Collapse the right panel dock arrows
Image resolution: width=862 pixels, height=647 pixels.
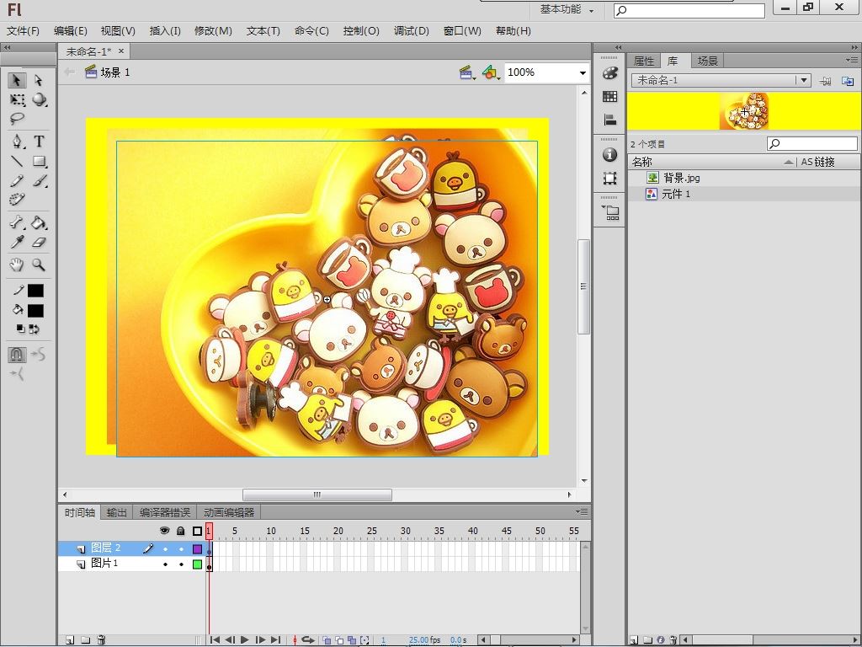pyautogui.click(x=854, y=47)
